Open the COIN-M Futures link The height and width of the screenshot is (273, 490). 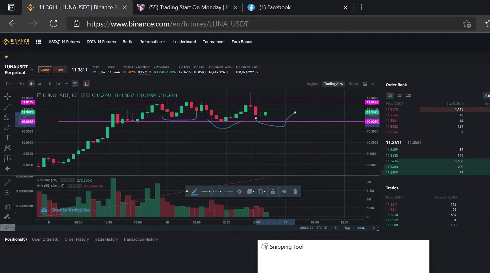click(x=101, y=42)
